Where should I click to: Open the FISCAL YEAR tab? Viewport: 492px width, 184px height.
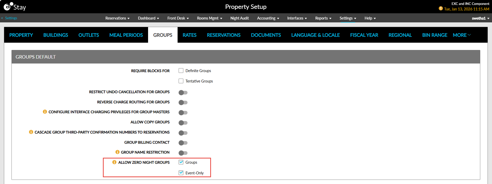[364, 35]
